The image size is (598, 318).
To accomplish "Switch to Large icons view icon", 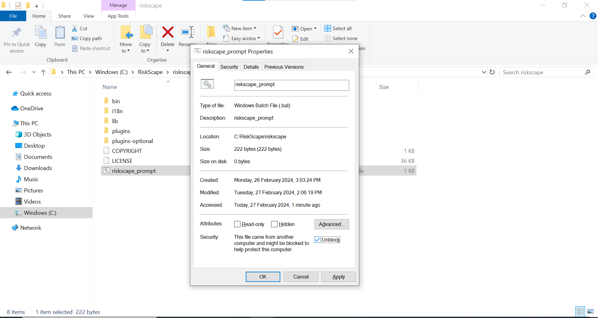I will tap(591, 311).
